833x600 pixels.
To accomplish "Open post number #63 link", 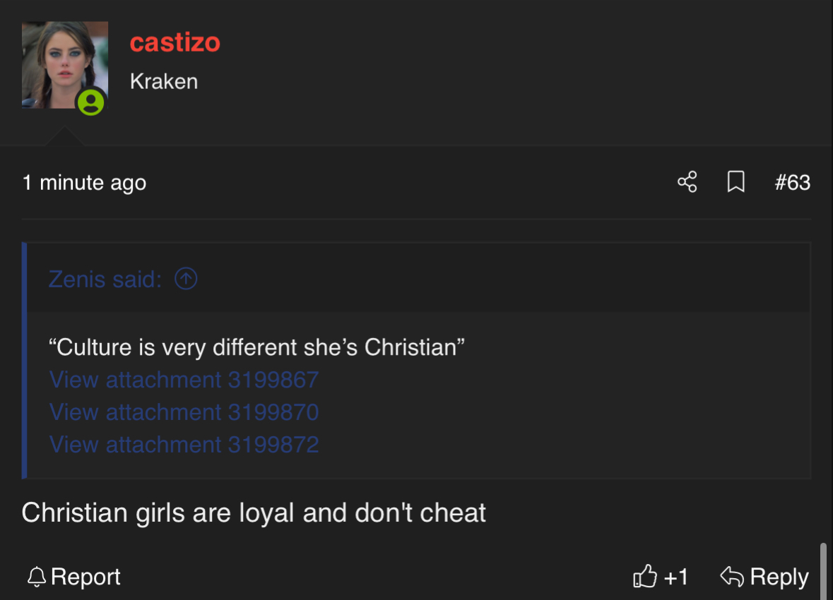I will [x=792, y=183].
